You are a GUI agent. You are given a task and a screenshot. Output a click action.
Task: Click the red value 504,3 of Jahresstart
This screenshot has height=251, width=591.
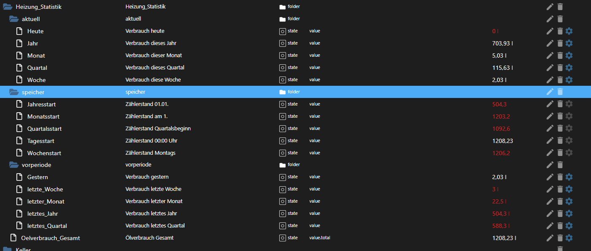499,104
